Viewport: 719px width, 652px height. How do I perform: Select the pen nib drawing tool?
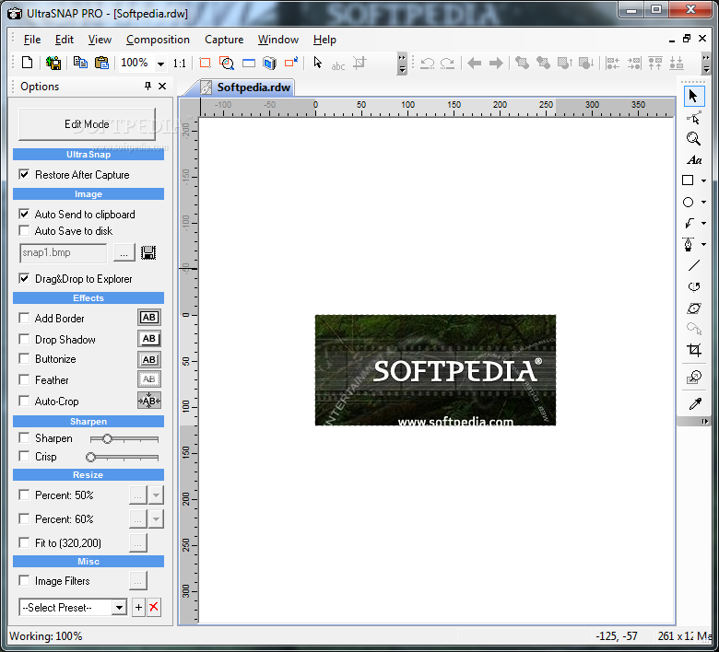tap(688, 244)
